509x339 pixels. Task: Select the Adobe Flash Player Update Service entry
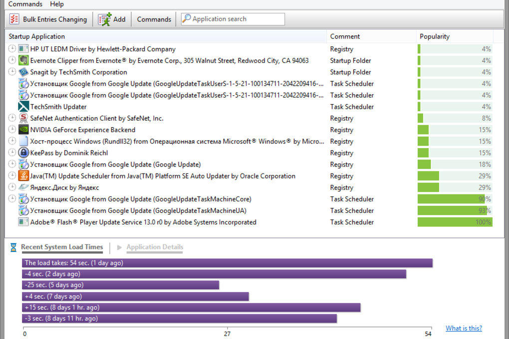click(143, 222)
